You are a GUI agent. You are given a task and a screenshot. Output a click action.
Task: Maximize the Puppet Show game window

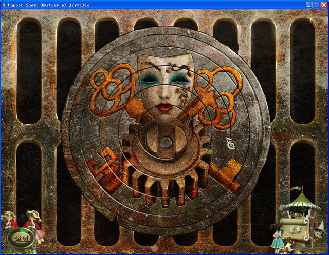coord(317,5)
